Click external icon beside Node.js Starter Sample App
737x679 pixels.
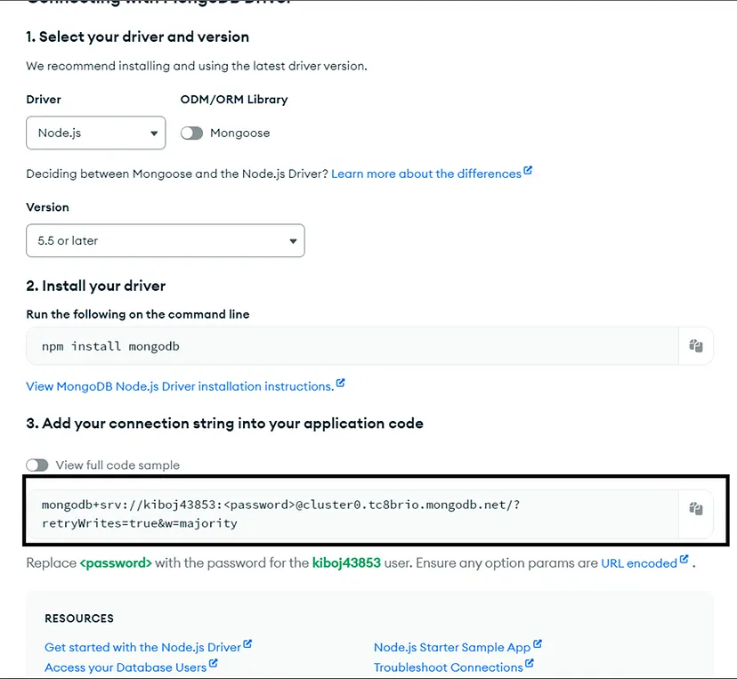pos(538,643)
